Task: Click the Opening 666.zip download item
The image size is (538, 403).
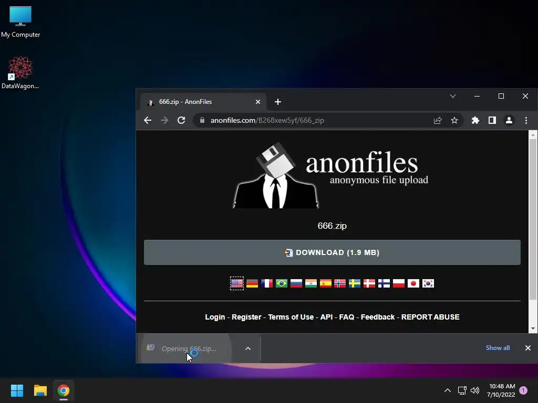Action: [189, 348]
